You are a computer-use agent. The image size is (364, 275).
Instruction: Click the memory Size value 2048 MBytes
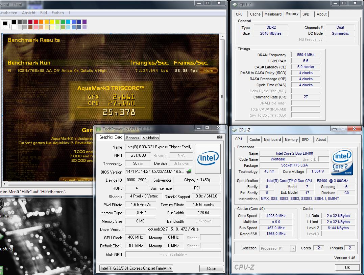click(x=271, y=33)
